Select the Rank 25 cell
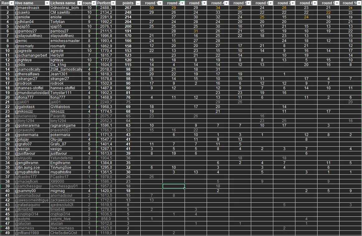 point(8,121)
